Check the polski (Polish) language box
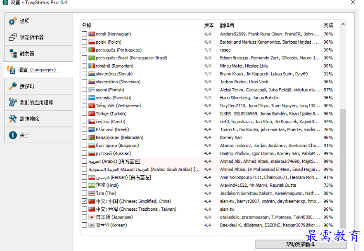The image size is (364, 251). (x=84, y=42)
